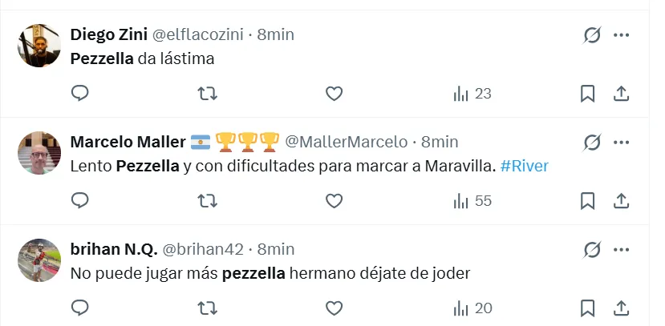The height and width of the screenshot is (326, 665).
Task: Retweet Marcelo Maller's post
Action: [207, 200]
